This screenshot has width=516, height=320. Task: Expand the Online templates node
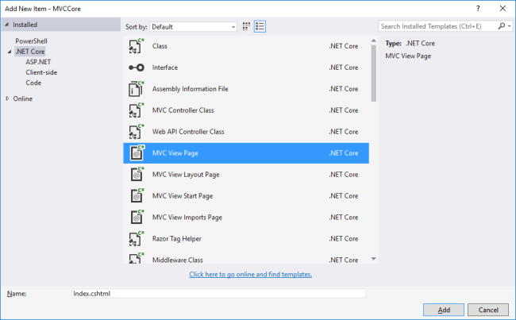8,98
